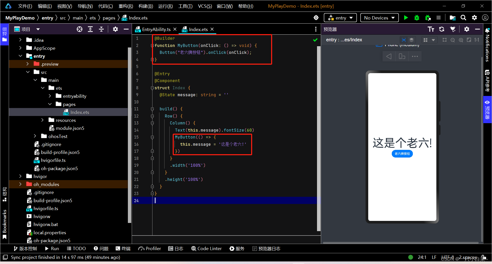The image size is (492, 264).
Task: Reset preview to 1:1 scale
Action: 477,40
